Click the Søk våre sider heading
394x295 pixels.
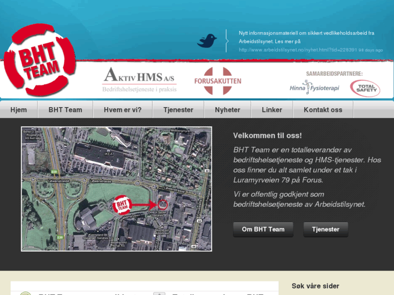315,286
